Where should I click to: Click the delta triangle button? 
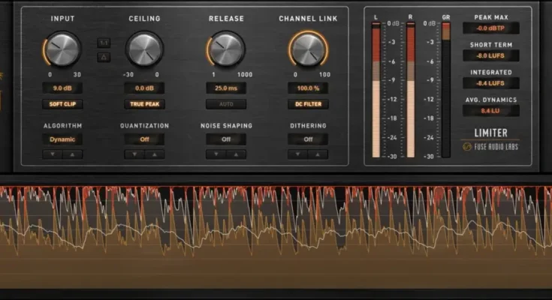pos(104,57)
